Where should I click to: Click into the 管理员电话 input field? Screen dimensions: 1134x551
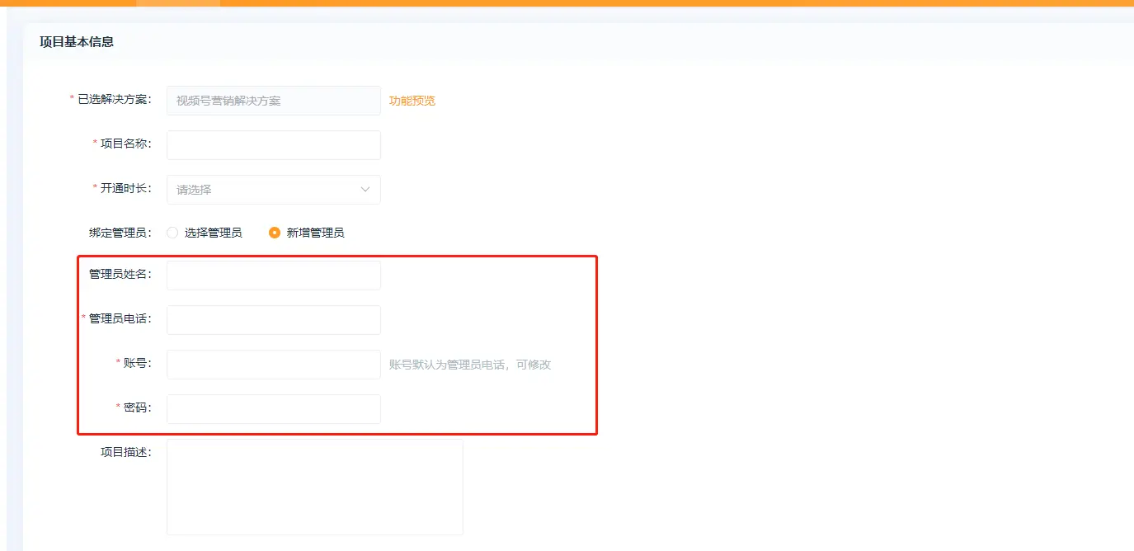pos(273,320)
